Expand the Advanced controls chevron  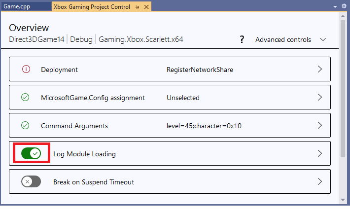323,40
